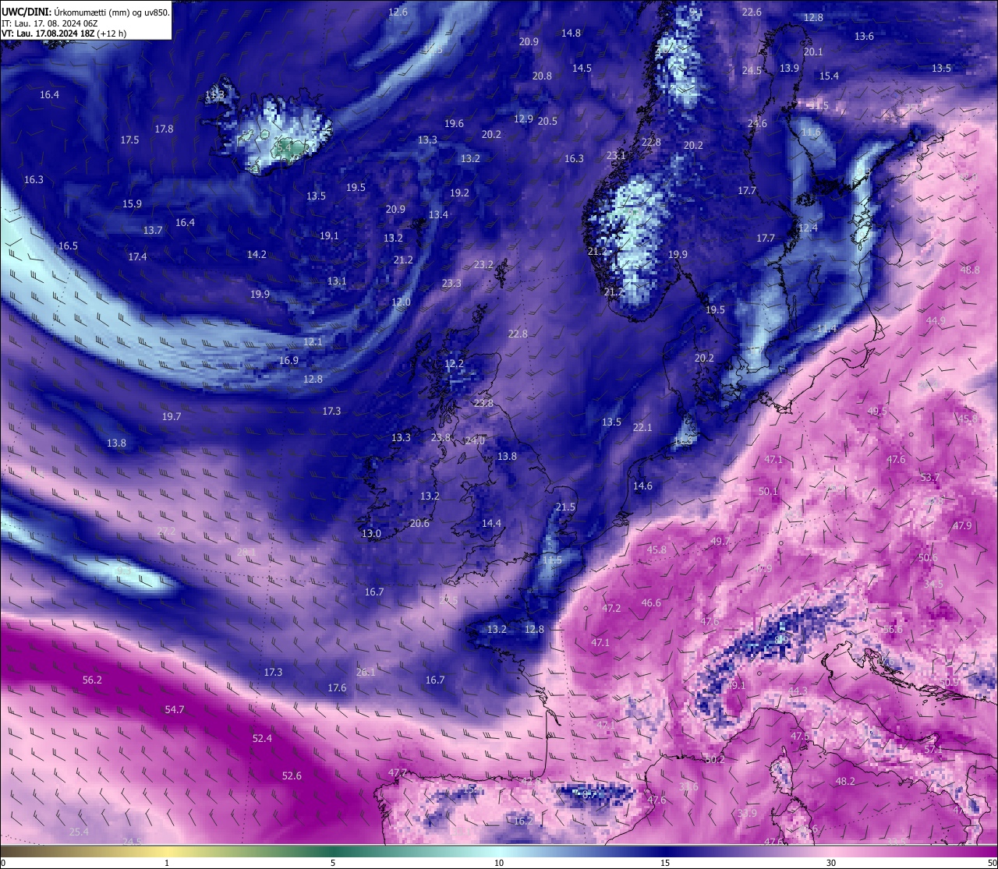Click the value 19.6 on the map
This screenshot has width=998, height=869.
click(x=454, y=123)
